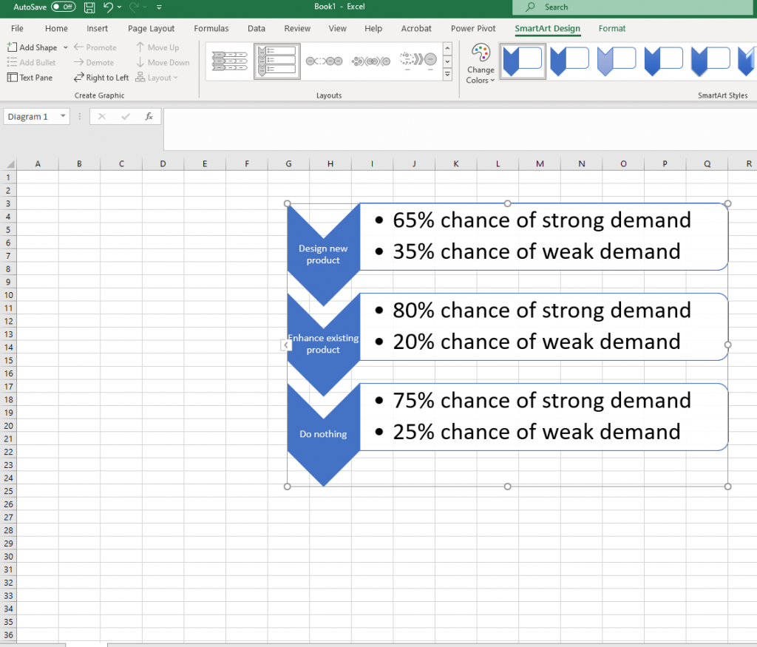Expand the Add Shape dropdown arrow
This screenshot has width=757, height=647.
[x=66, y=47]
